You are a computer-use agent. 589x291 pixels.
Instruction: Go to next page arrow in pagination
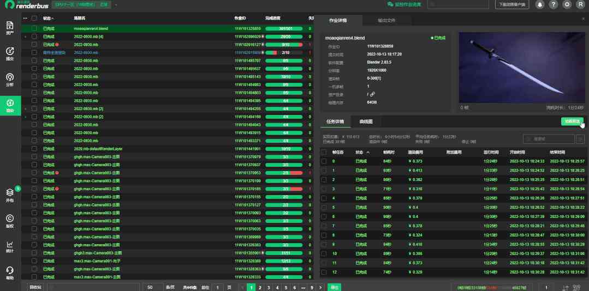click(x=320, y=288)
